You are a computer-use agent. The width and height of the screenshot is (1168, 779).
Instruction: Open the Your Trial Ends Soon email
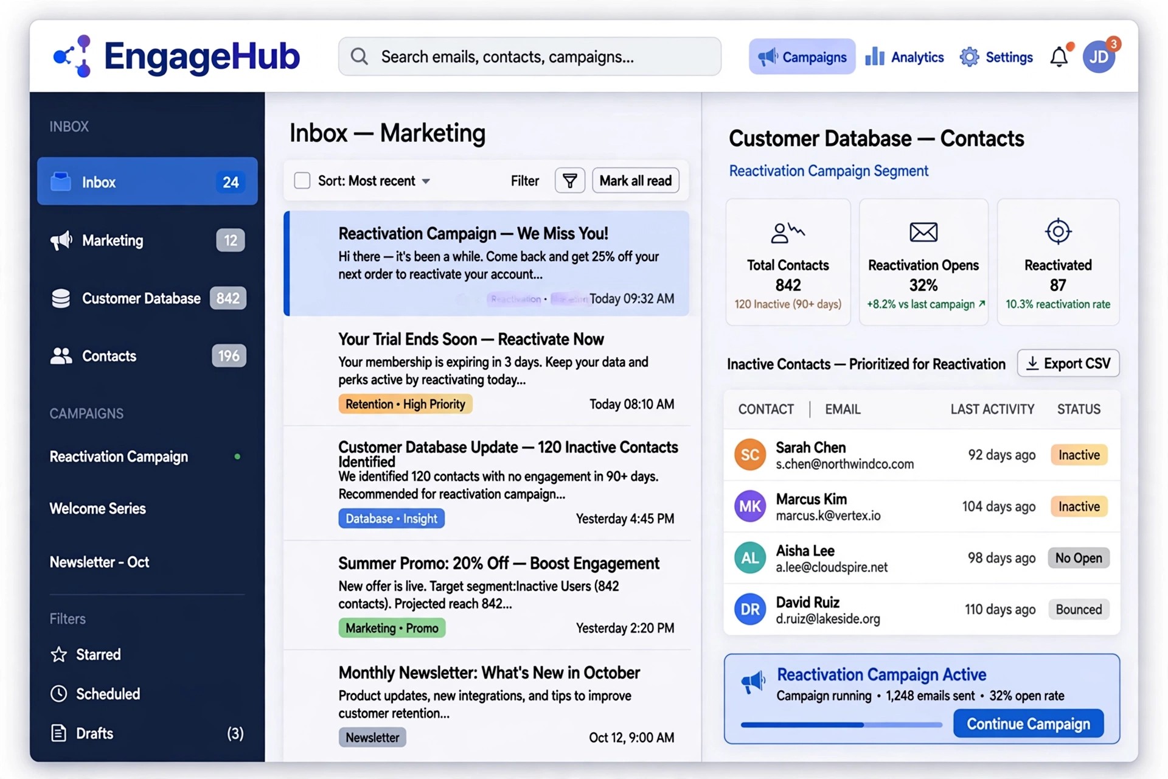pos(487,371)
